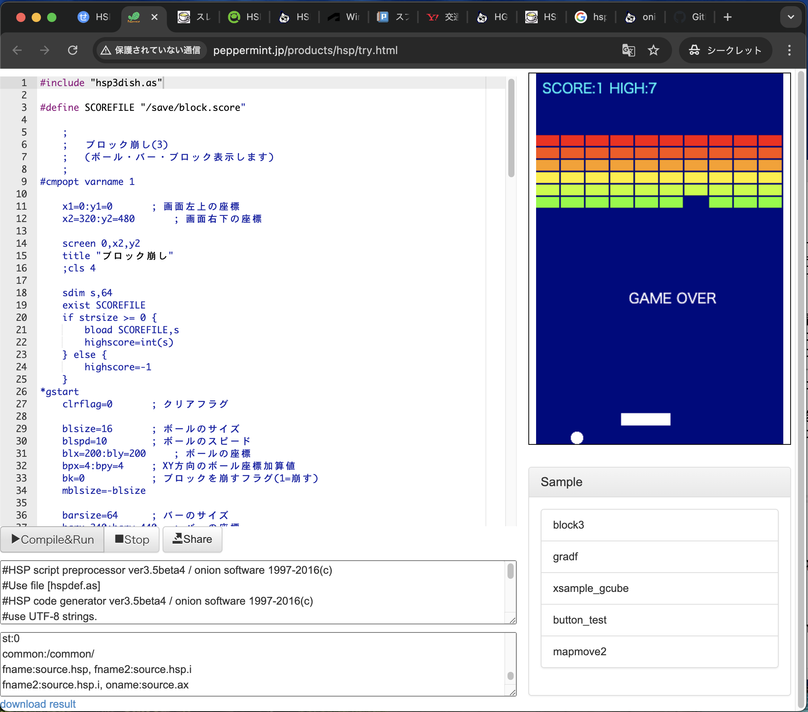Click the Share button
Image resolution: width=808 pixels, height=712 pixels.
tap(192, 539)
